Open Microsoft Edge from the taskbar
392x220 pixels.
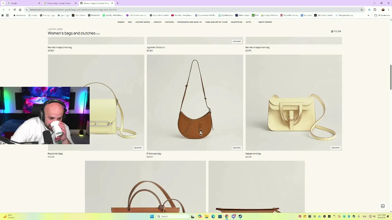213,216
